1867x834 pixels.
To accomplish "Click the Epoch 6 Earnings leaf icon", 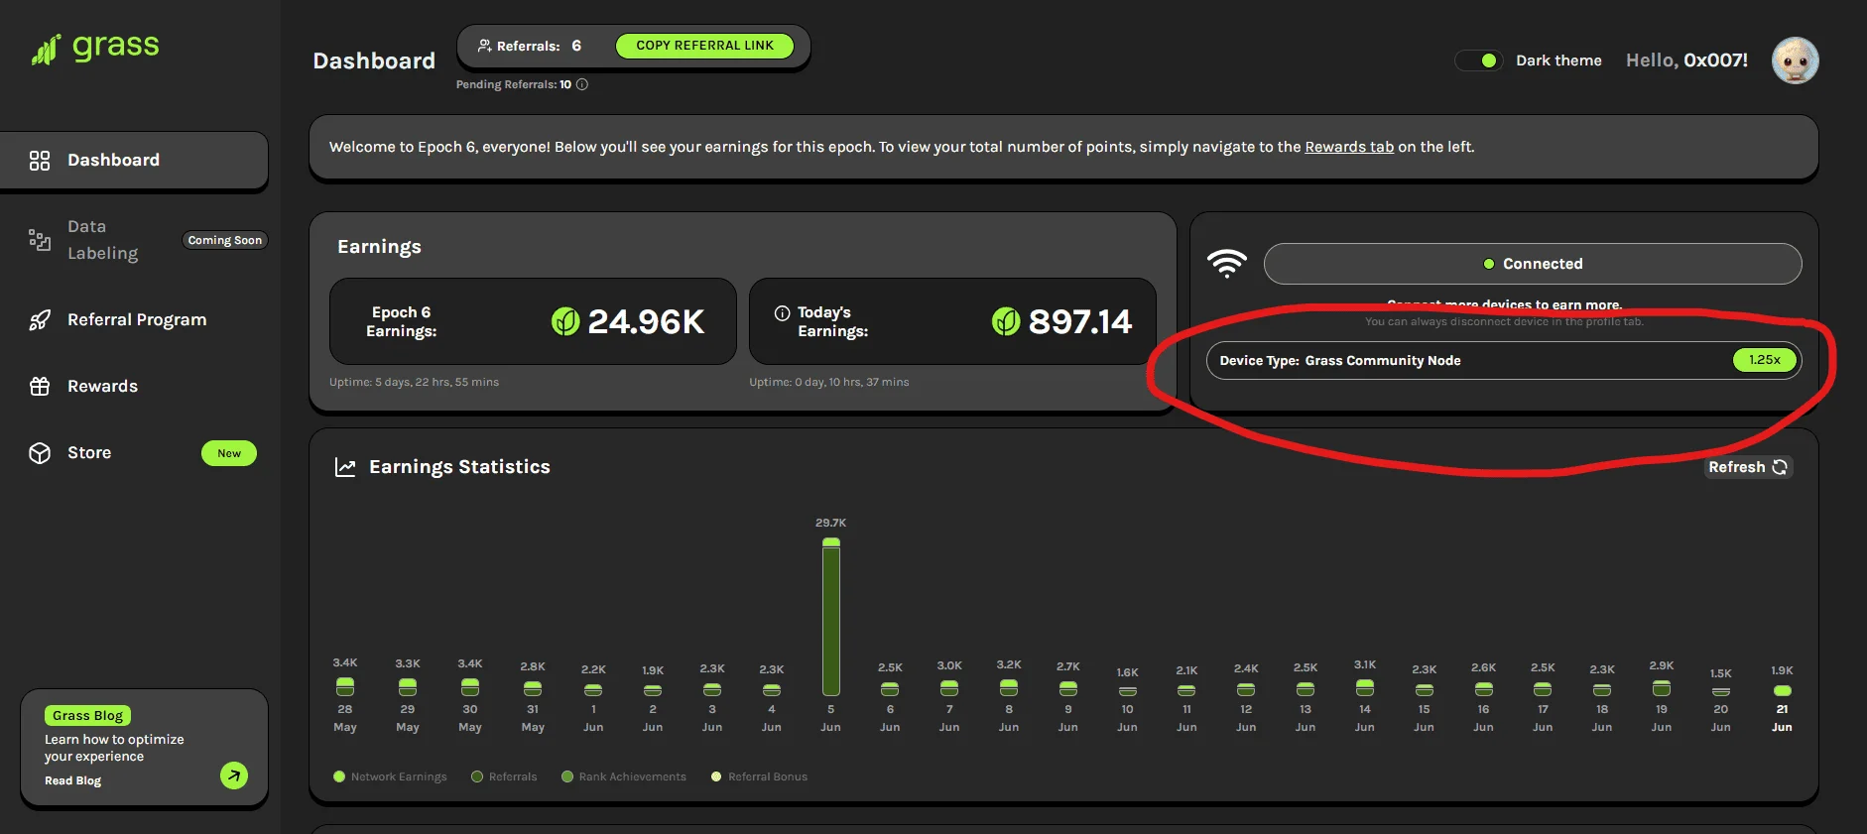I will point(565,321).
